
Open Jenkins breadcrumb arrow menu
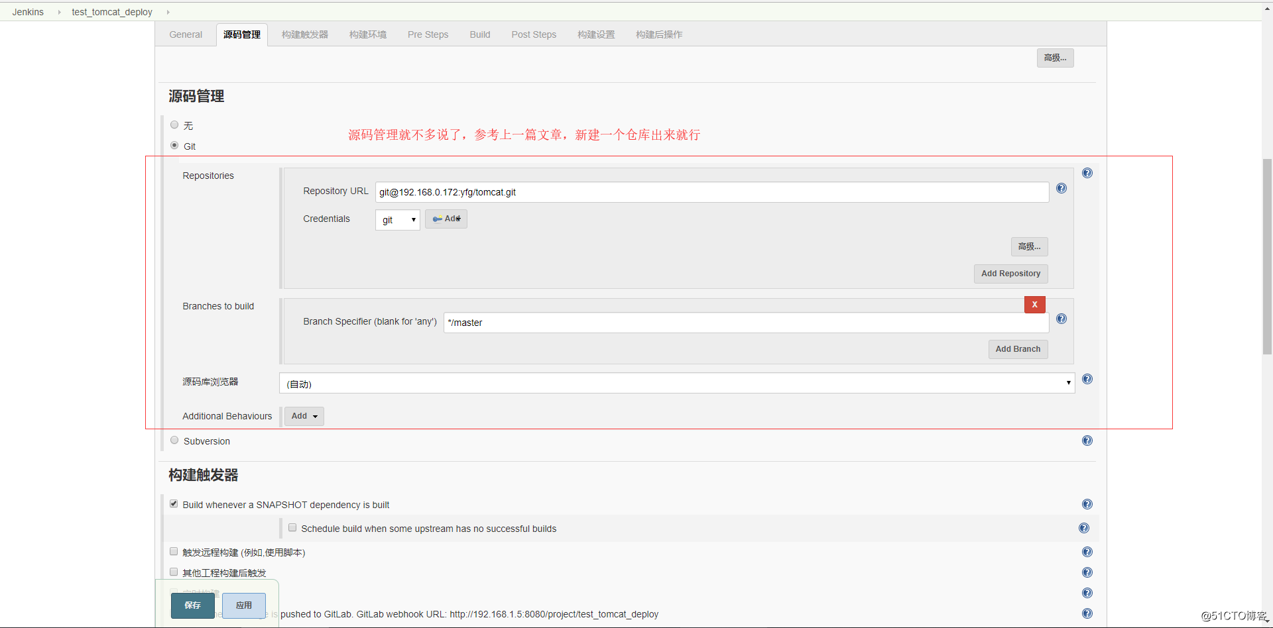click(59, 12)
